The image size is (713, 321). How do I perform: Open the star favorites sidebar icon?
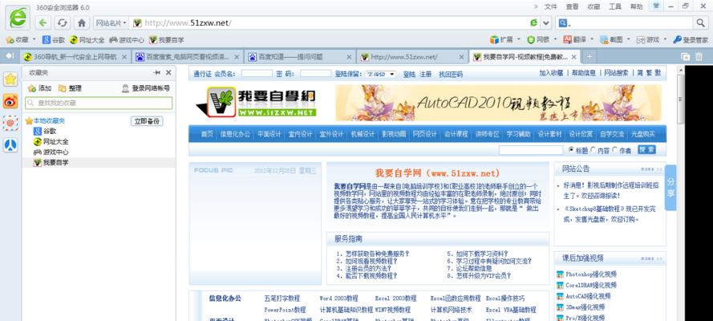[10, 79]
